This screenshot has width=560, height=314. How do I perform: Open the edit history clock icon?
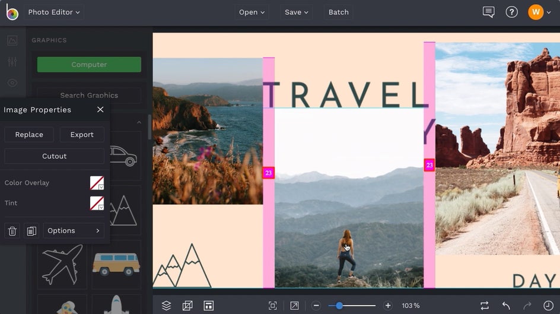pos(548,306)
